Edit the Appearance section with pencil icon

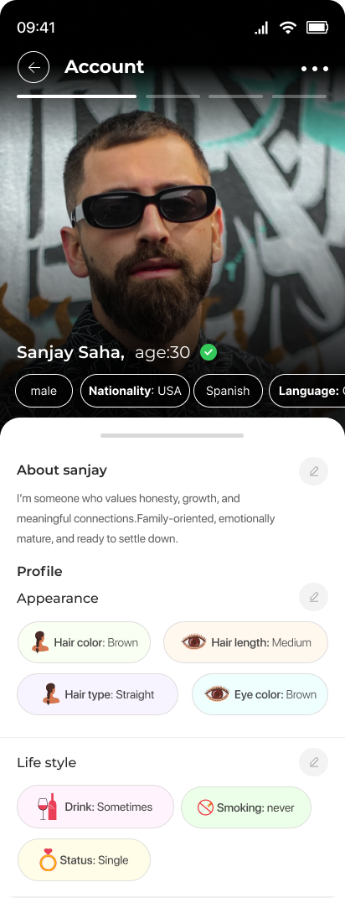click(313, 597)
